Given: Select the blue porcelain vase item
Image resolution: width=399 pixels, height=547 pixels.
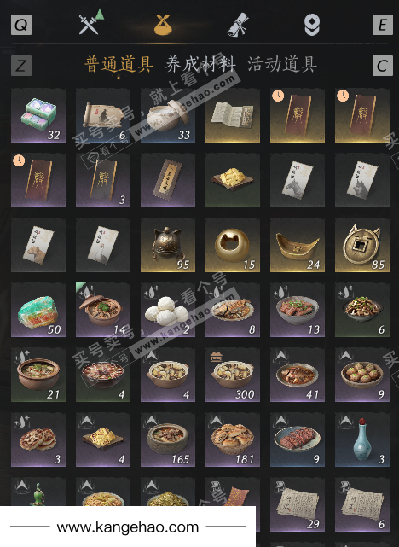Looking at the screenshot, I should 362,439.
